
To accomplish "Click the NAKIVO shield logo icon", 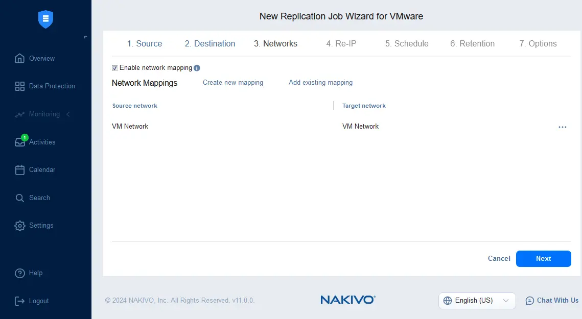I will coord(45,19).
